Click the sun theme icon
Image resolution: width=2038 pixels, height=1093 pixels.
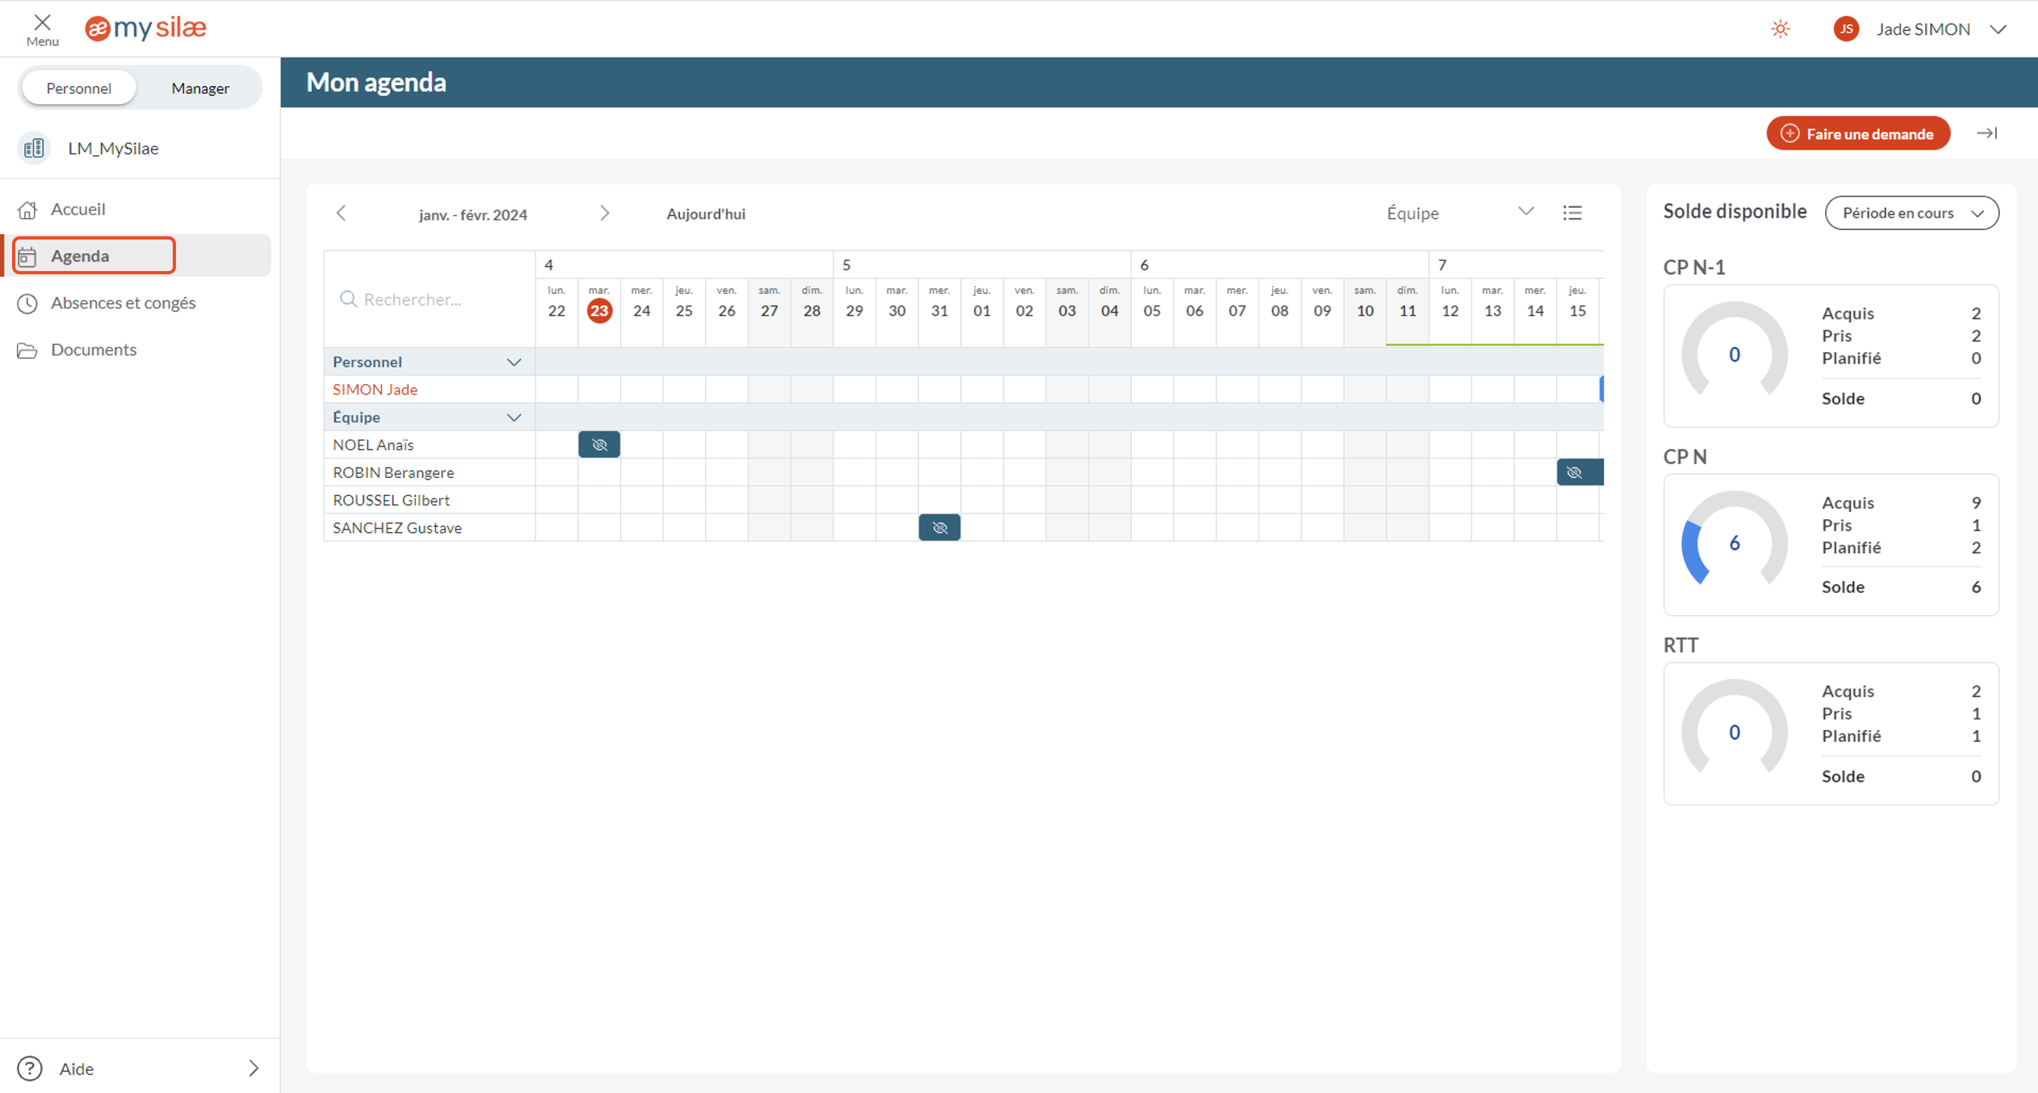(x=1780, y=29)
